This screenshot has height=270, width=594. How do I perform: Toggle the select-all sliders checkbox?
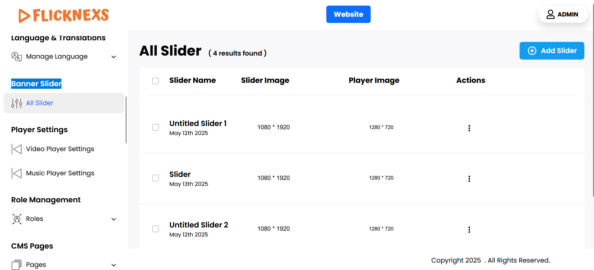[x=156, y=81]
